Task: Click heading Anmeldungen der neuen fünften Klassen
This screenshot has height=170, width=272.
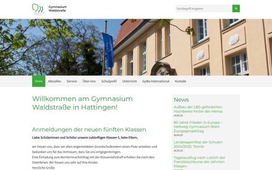Action: (89, 129)
